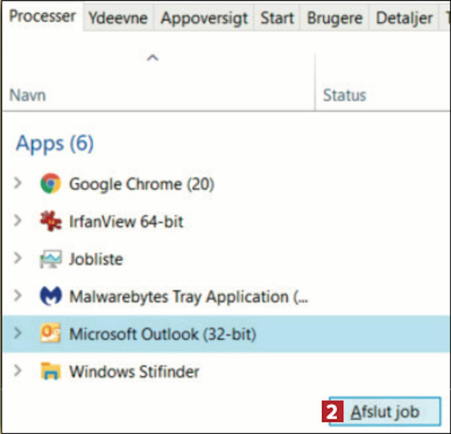Screen dimensions: 451x434
Task: Click the IrfanView red splat icon
Action: pos(51,221)
